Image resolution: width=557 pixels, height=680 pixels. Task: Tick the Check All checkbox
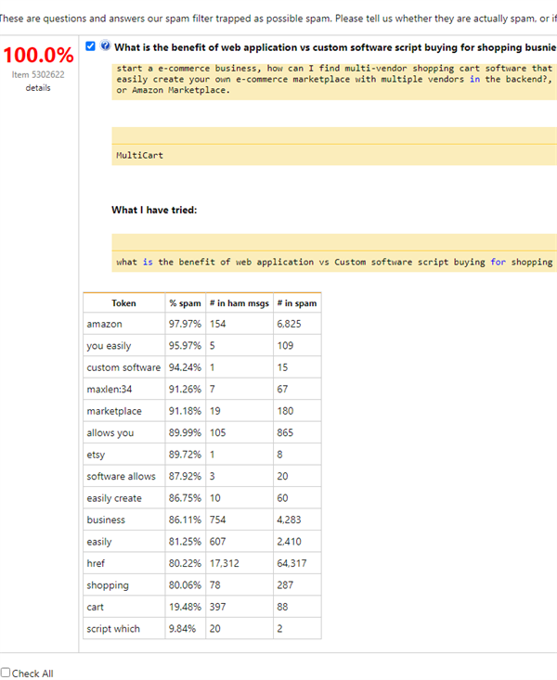point(6,673)
